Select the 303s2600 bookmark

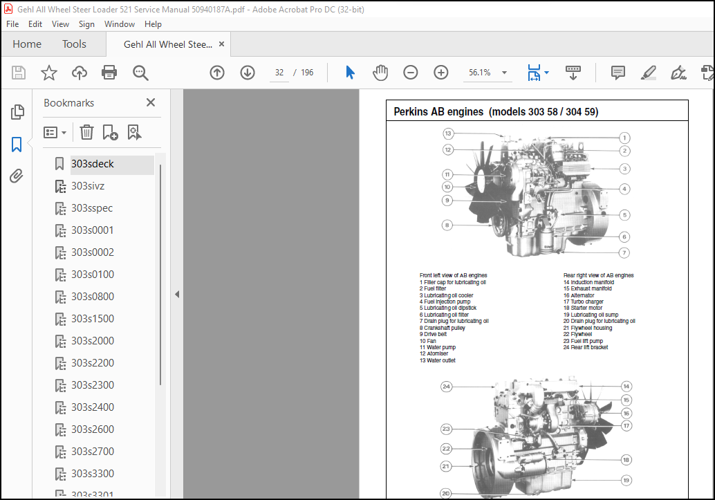click(93, 429)
